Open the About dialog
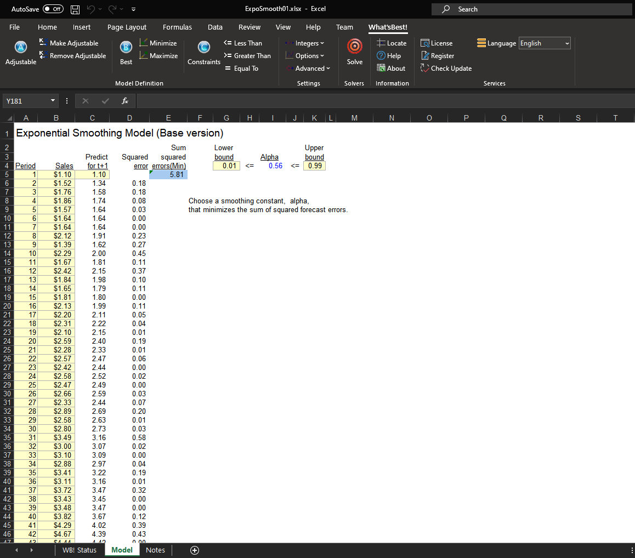 391,69
